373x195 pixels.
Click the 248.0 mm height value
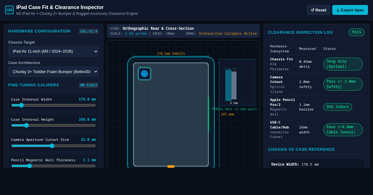pos(87,119)
